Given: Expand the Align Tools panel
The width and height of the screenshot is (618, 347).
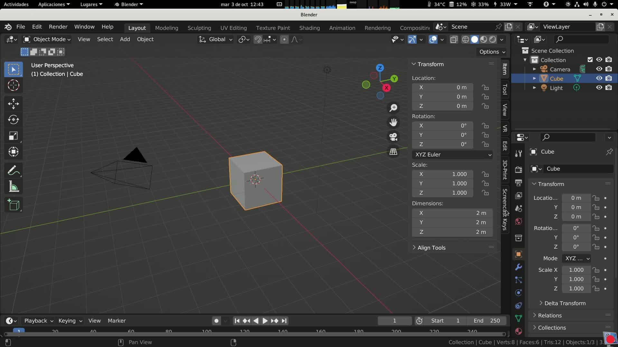Looking at the screenshot, I should tap(431, 248).
